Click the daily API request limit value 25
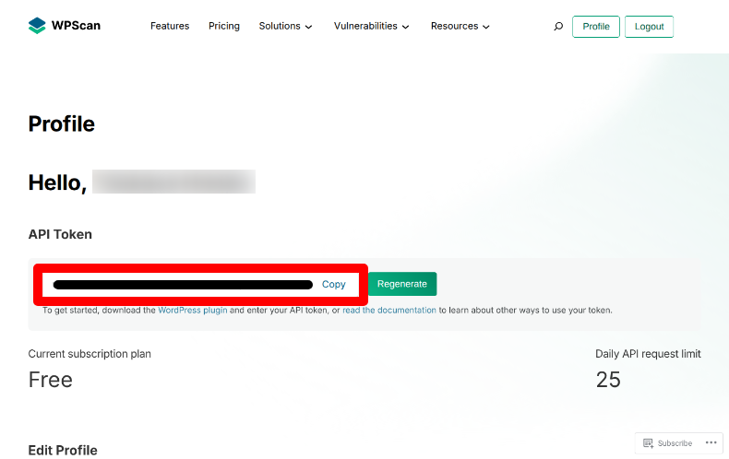 tap(608, 380)
